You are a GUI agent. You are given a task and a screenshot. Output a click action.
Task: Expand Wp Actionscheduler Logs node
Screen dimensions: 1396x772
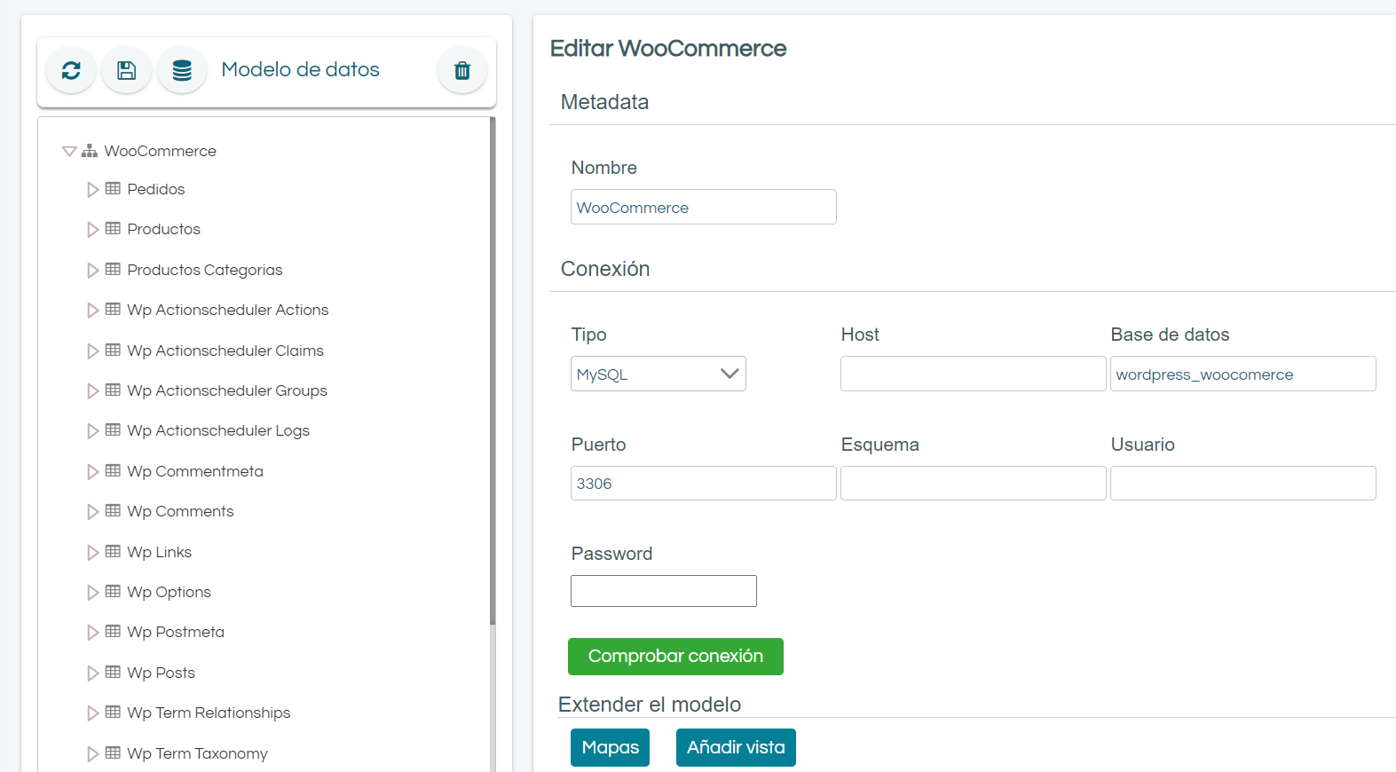(x=92, y=430)
